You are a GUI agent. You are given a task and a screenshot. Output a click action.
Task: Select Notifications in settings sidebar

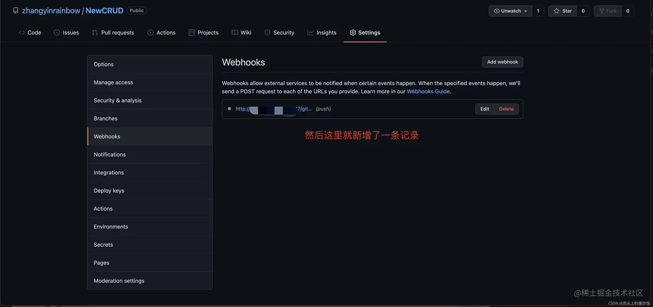tap(150, 155)
